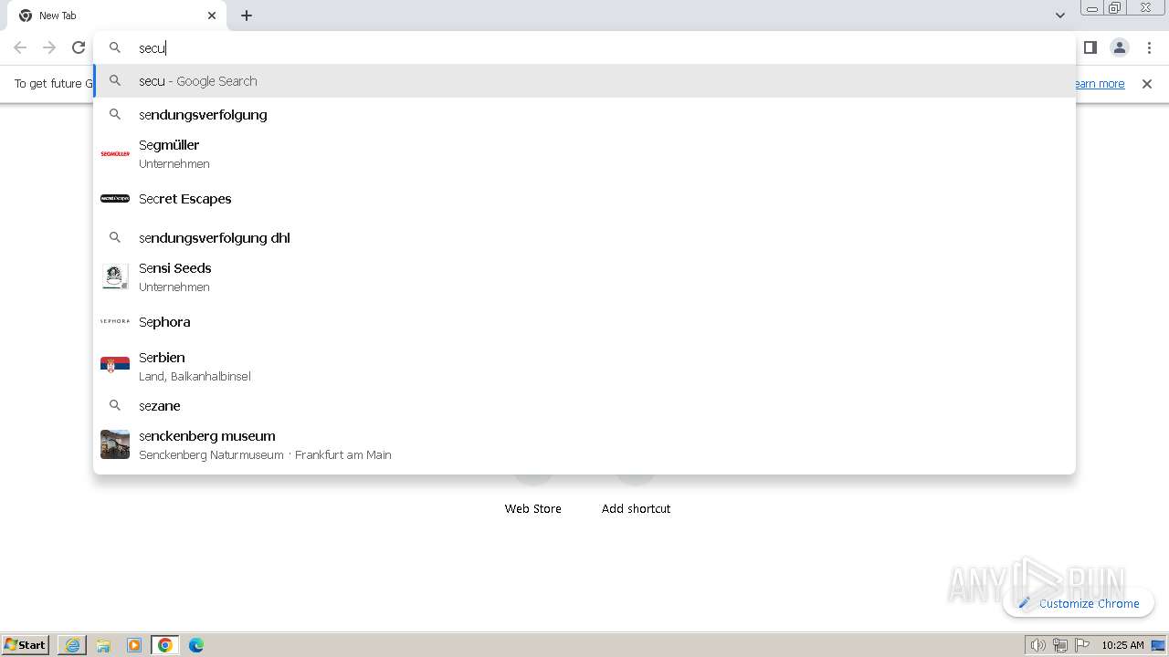The height and width of the screenshot is (657, 1169).
Task: Click the Senckenberg museum photo thumbnail
Action: [x=115, y=445]
